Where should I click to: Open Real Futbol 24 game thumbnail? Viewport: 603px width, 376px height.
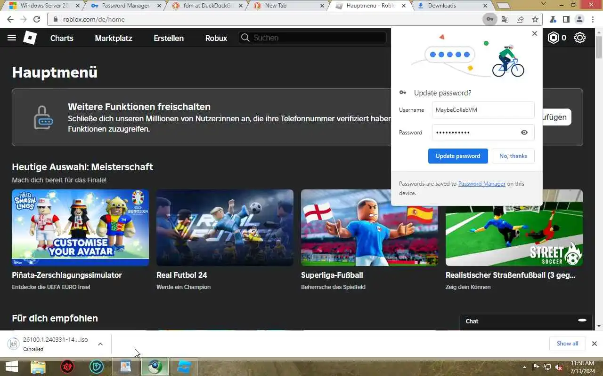(225, 227)
